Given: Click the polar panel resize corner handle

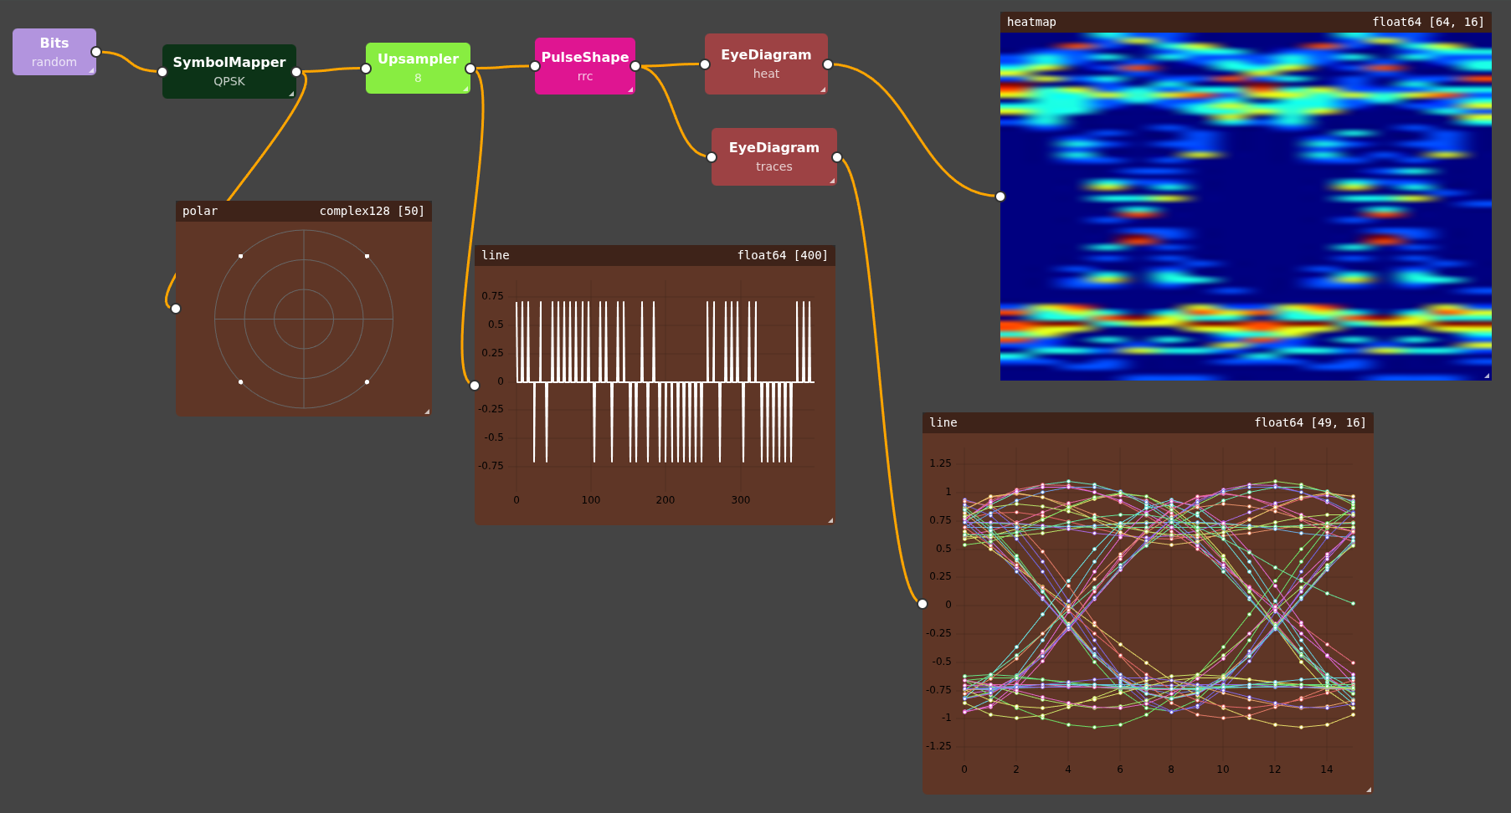Looking at the screenshot, I should coord(427,412).
